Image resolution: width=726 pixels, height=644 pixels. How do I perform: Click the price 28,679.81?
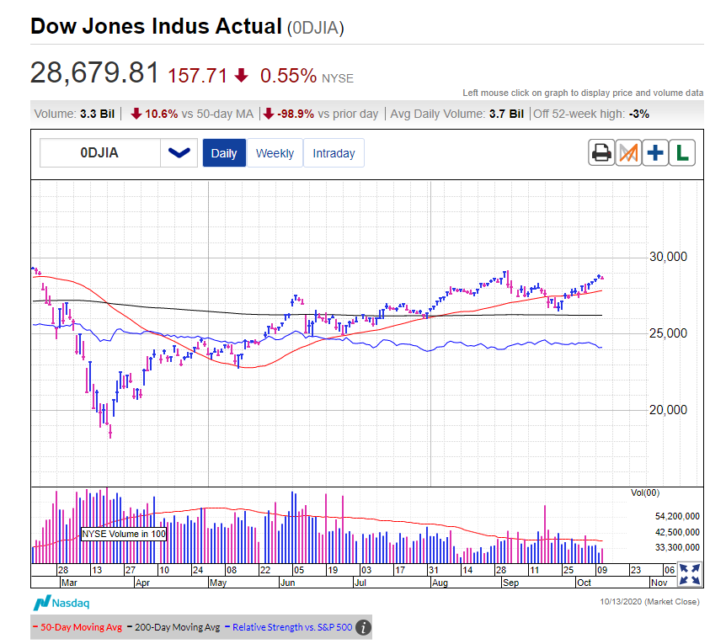pyautogui.click(x=95, y=73)
